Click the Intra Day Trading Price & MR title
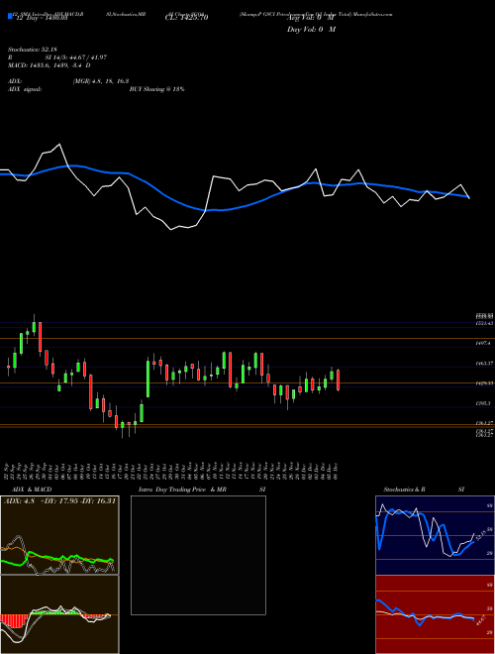 [x=182, y=490]
